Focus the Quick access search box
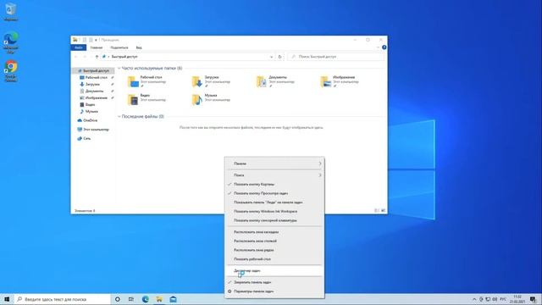 (x=335, y=57)
